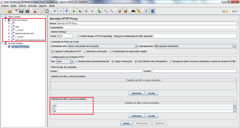Open Search using binoculars icon
The height and width of the screenshot is (128, 240).
133,11
